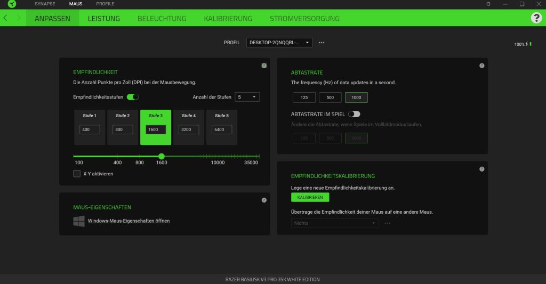The height and width of the screenshot is (284, 546).
Task: Open the Profil dropdown DESKTOP-2QNQQRL
Action: 279,43
